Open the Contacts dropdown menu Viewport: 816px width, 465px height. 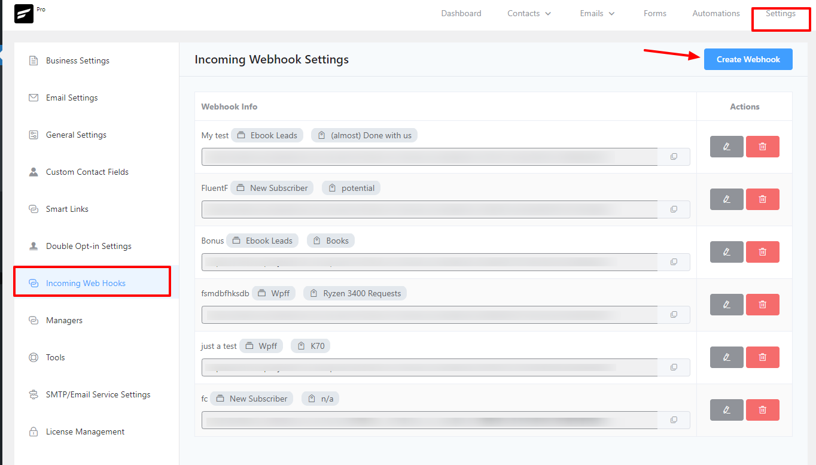point(528,13)
